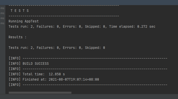Click the horizontal scrollbar thumb under the console

(x=40, y=93)
